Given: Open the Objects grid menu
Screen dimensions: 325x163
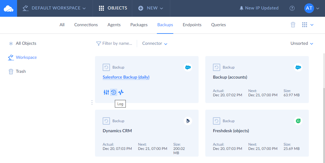Looking at the screenshot, I should [x=113, y=8].
